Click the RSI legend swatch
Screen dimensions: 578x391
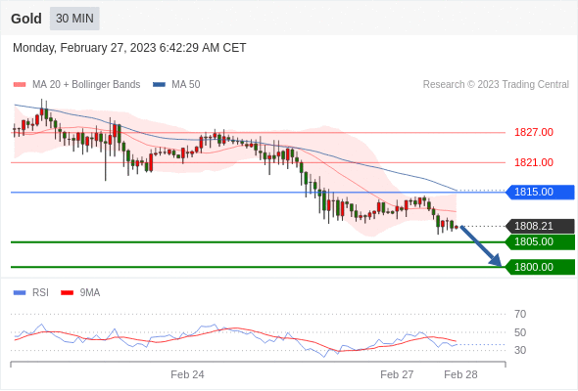pos(20,293)
